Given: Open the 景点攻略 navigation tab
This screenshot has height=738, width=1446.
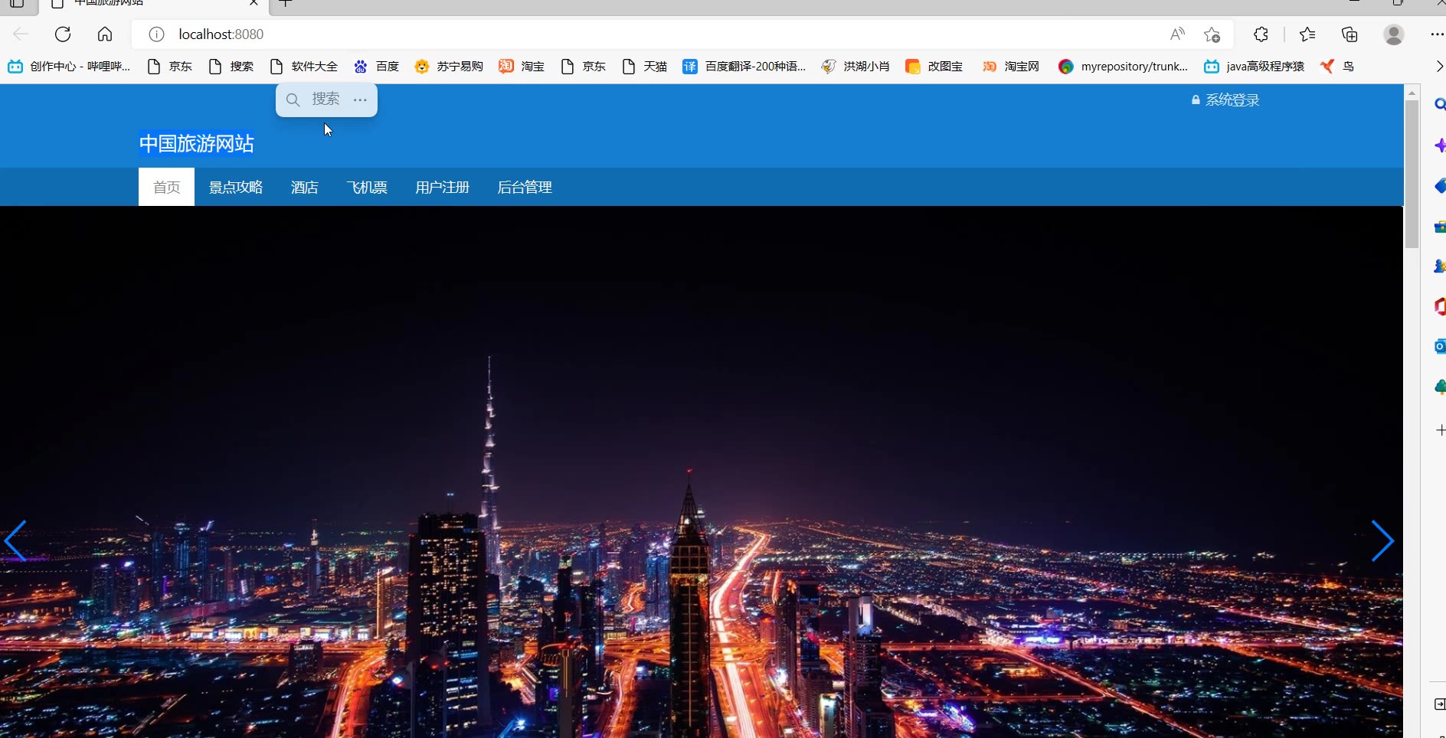Looking at the screenshot, I should coord(236,188).
